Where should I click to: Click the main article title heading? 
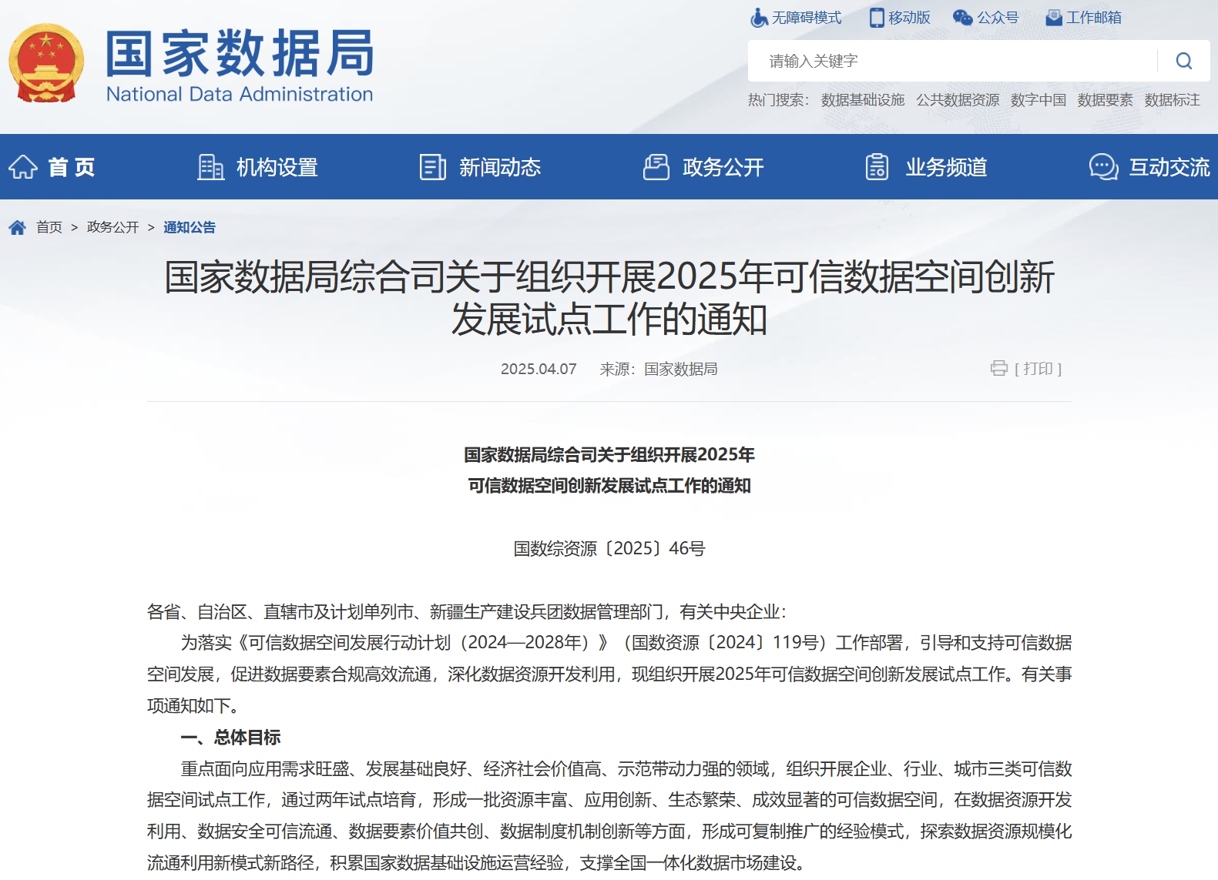609,298
